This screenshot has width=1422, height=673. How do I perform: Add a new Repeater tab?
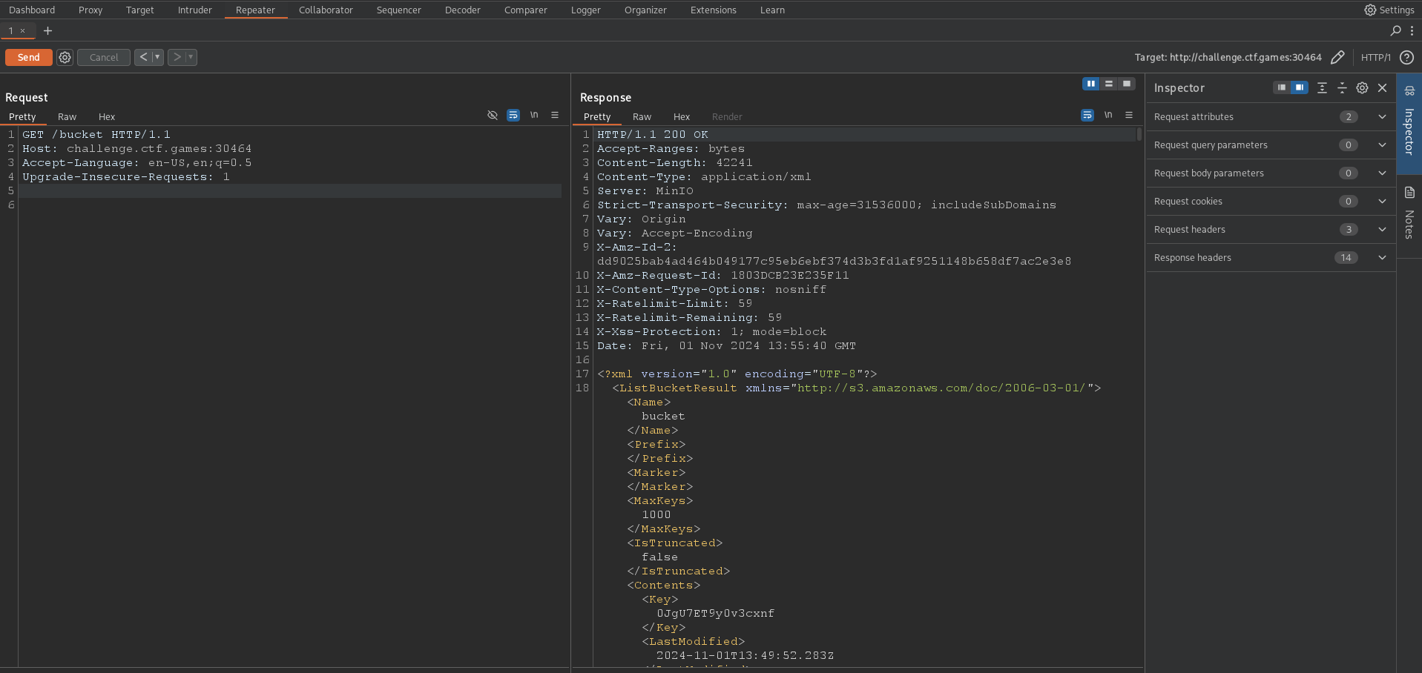coord(48,30)
